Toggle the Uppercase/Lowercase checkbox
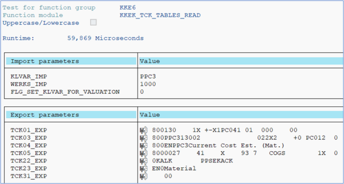Screen dimensions: 344x184 coord(93,23)
